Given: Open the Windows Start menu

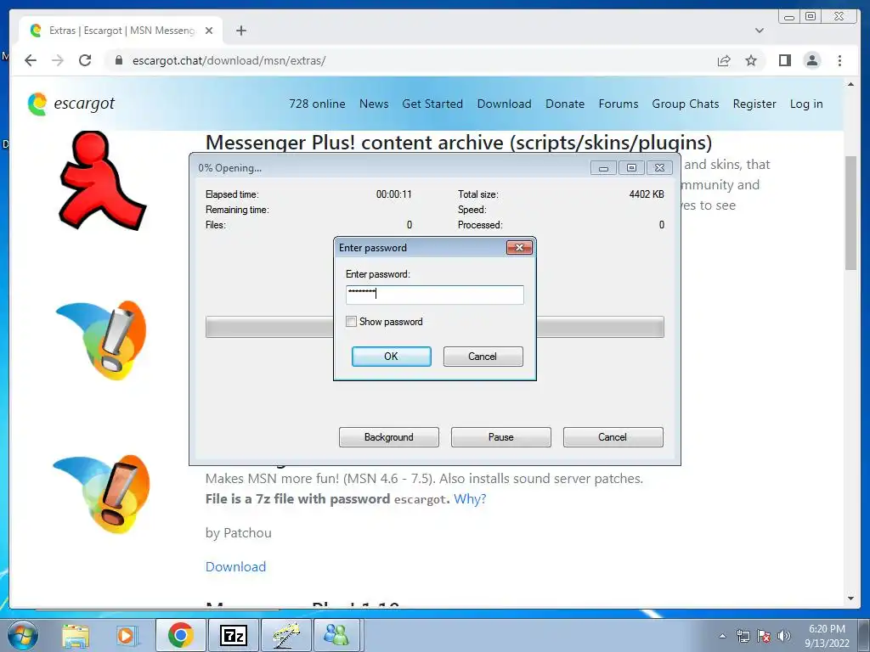Looking at the screenshot, I should [23, 635].
